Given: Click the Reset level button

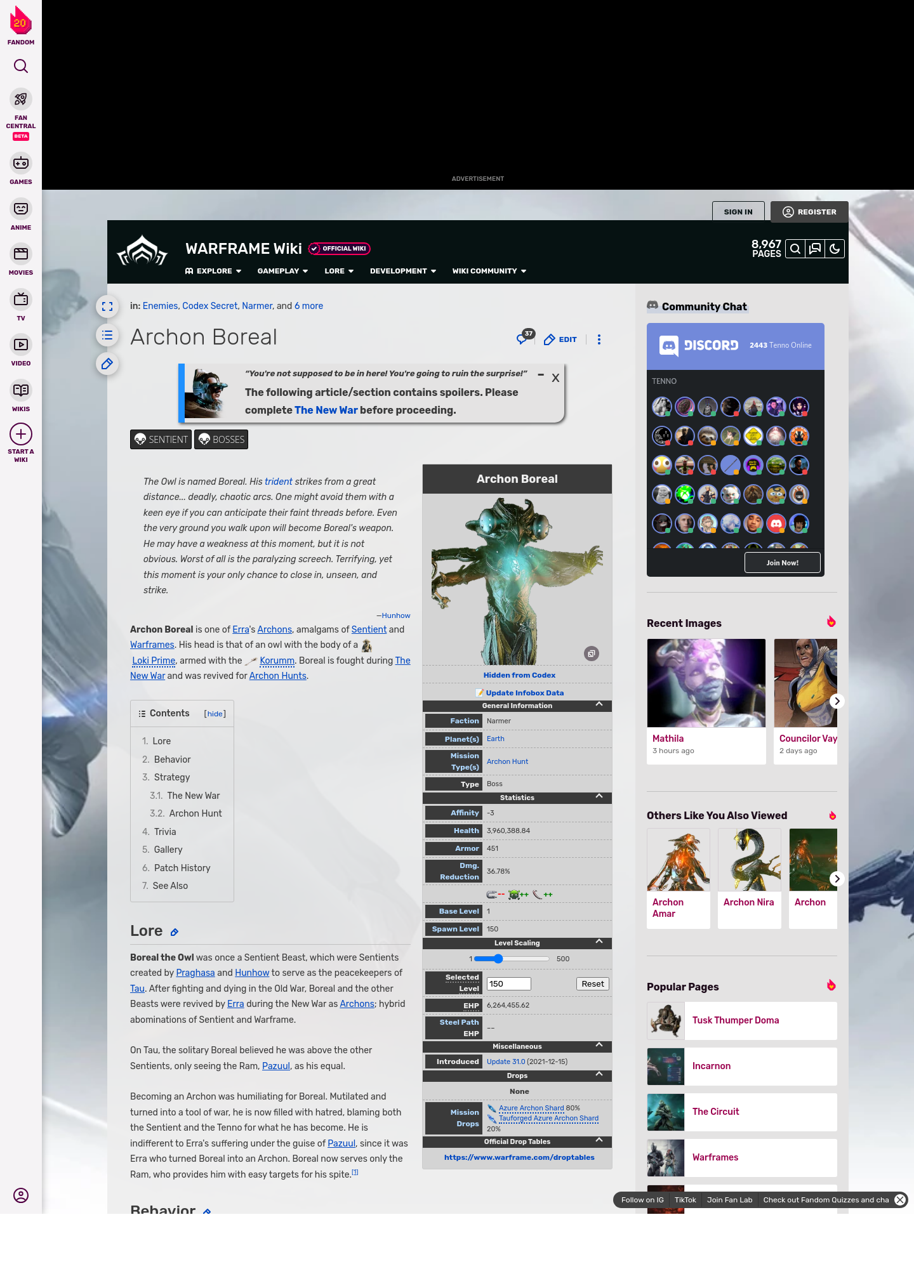Looking at the screenshot, I should coord(593,983).
